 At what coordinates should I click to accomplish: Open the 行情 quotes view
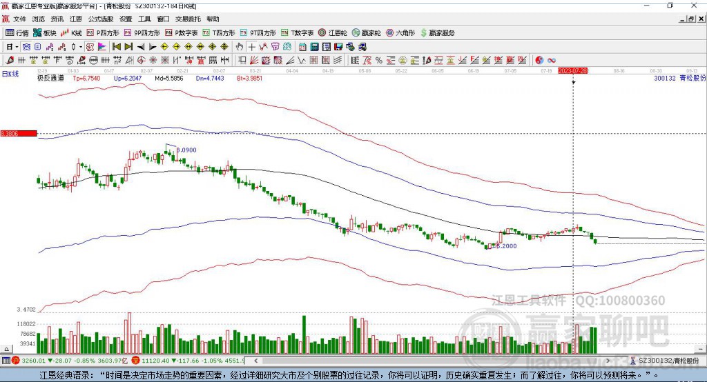[17, 33]
